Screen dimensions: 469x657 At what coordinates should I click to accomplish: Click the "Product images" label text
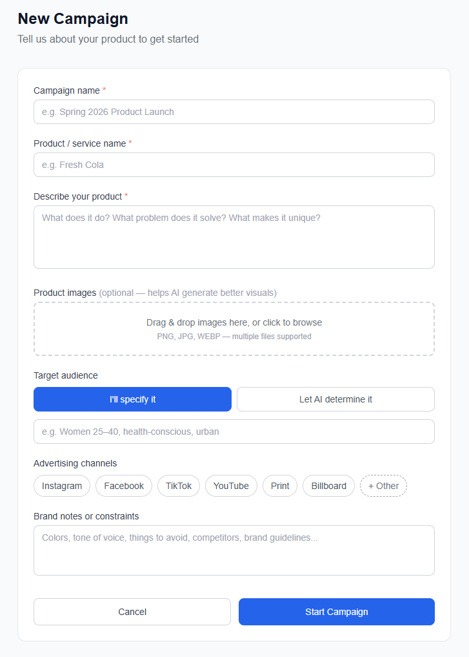(x=65, y=293)
